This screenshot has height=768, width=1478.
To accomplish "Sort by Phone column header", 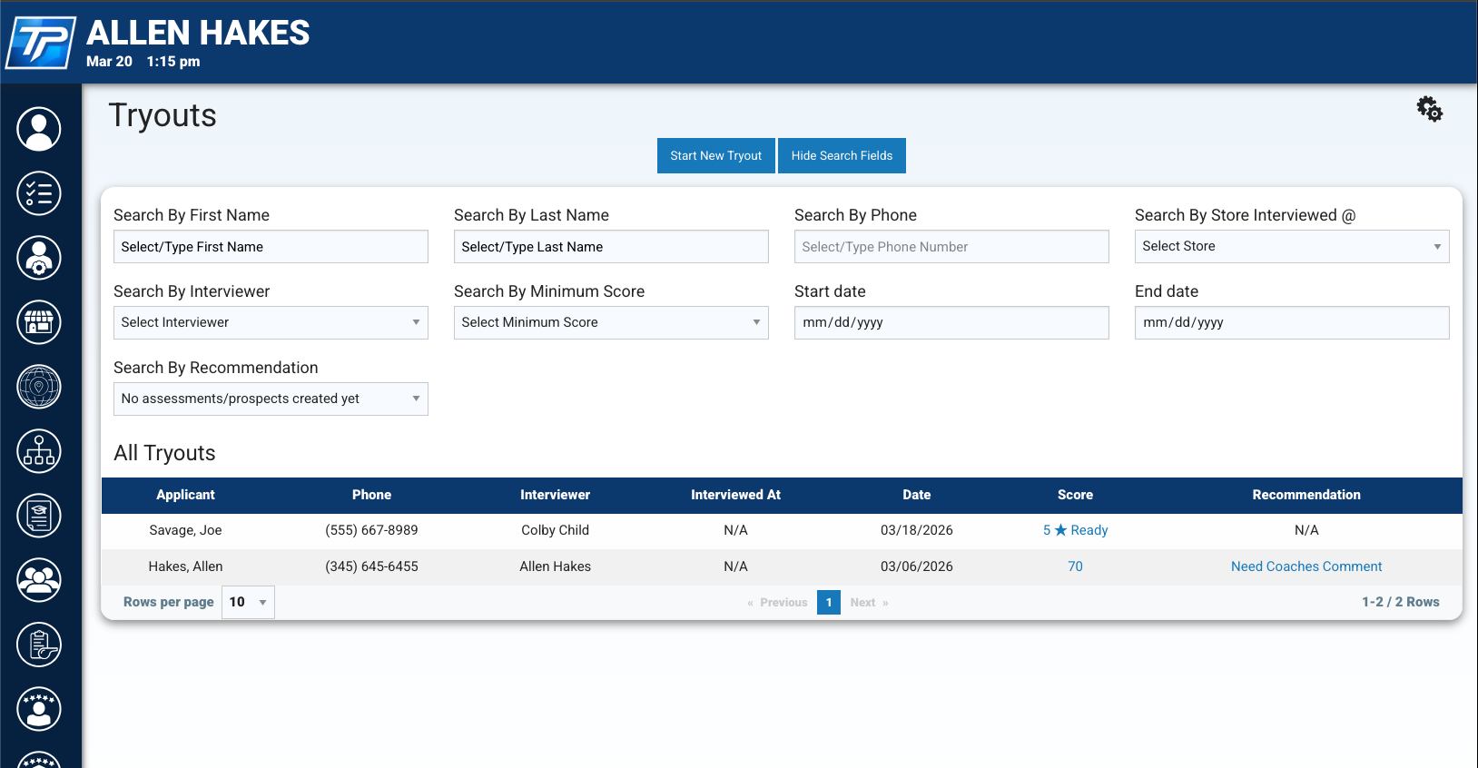I will pos(371,495).
